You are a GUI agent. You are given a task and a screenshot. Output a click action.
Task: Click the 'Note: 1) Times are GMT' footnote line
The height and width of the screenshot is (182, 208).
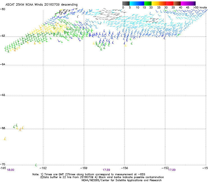click(x=89, y=174)
